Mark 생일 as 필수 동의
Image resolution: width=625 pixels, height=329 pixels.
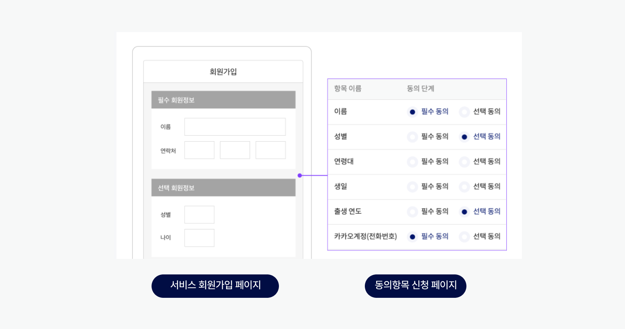point(412,187)
